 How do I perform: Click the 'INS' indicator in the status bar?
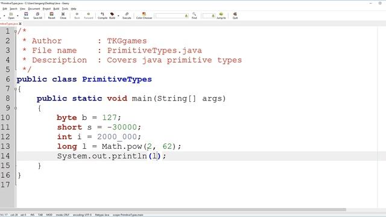pos(32,215)
